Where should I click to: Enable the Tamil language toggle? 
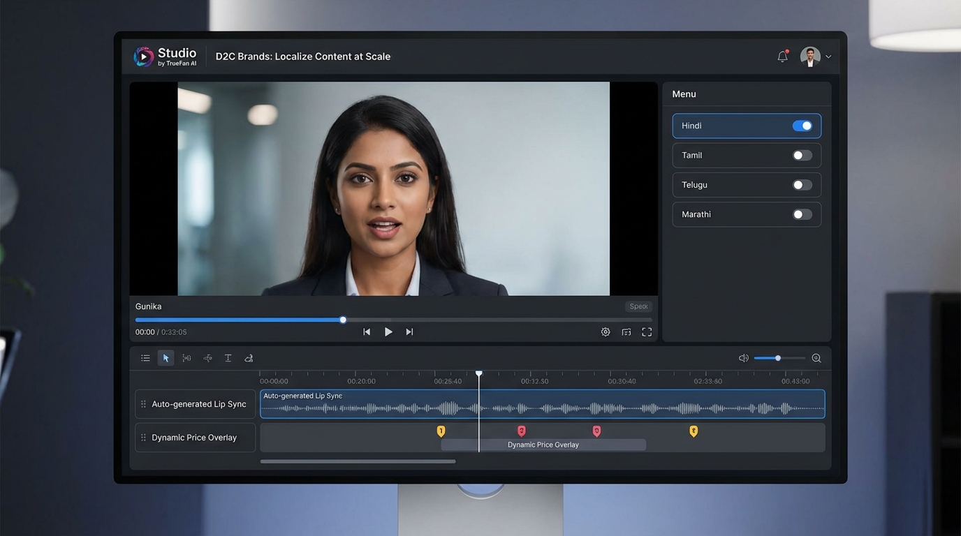point(802,156)
